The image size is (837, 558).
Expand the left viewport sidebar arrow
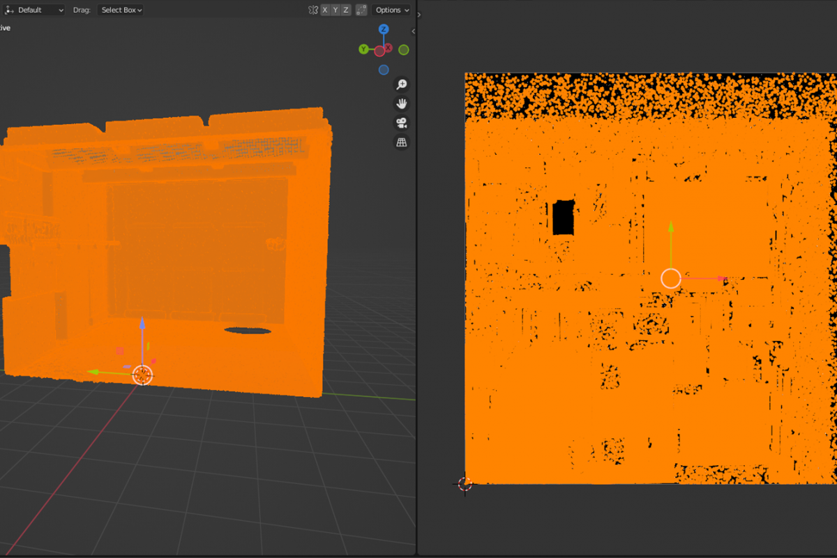413,31
